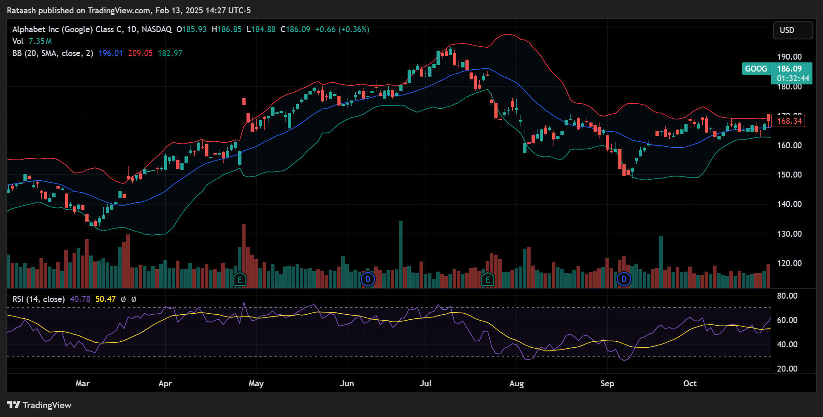This screenshot has height=417, width=823.
Task: Click the RSI 40.00 axis label
Action: click(787, 345)
